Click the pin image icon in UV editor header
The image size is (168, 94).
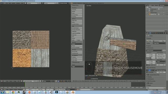(x=40, y=81)
